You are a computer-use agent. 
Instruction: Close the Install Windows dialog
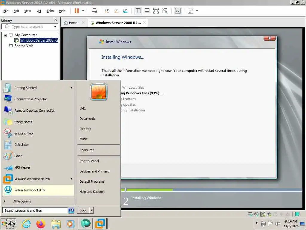[270, 38]
